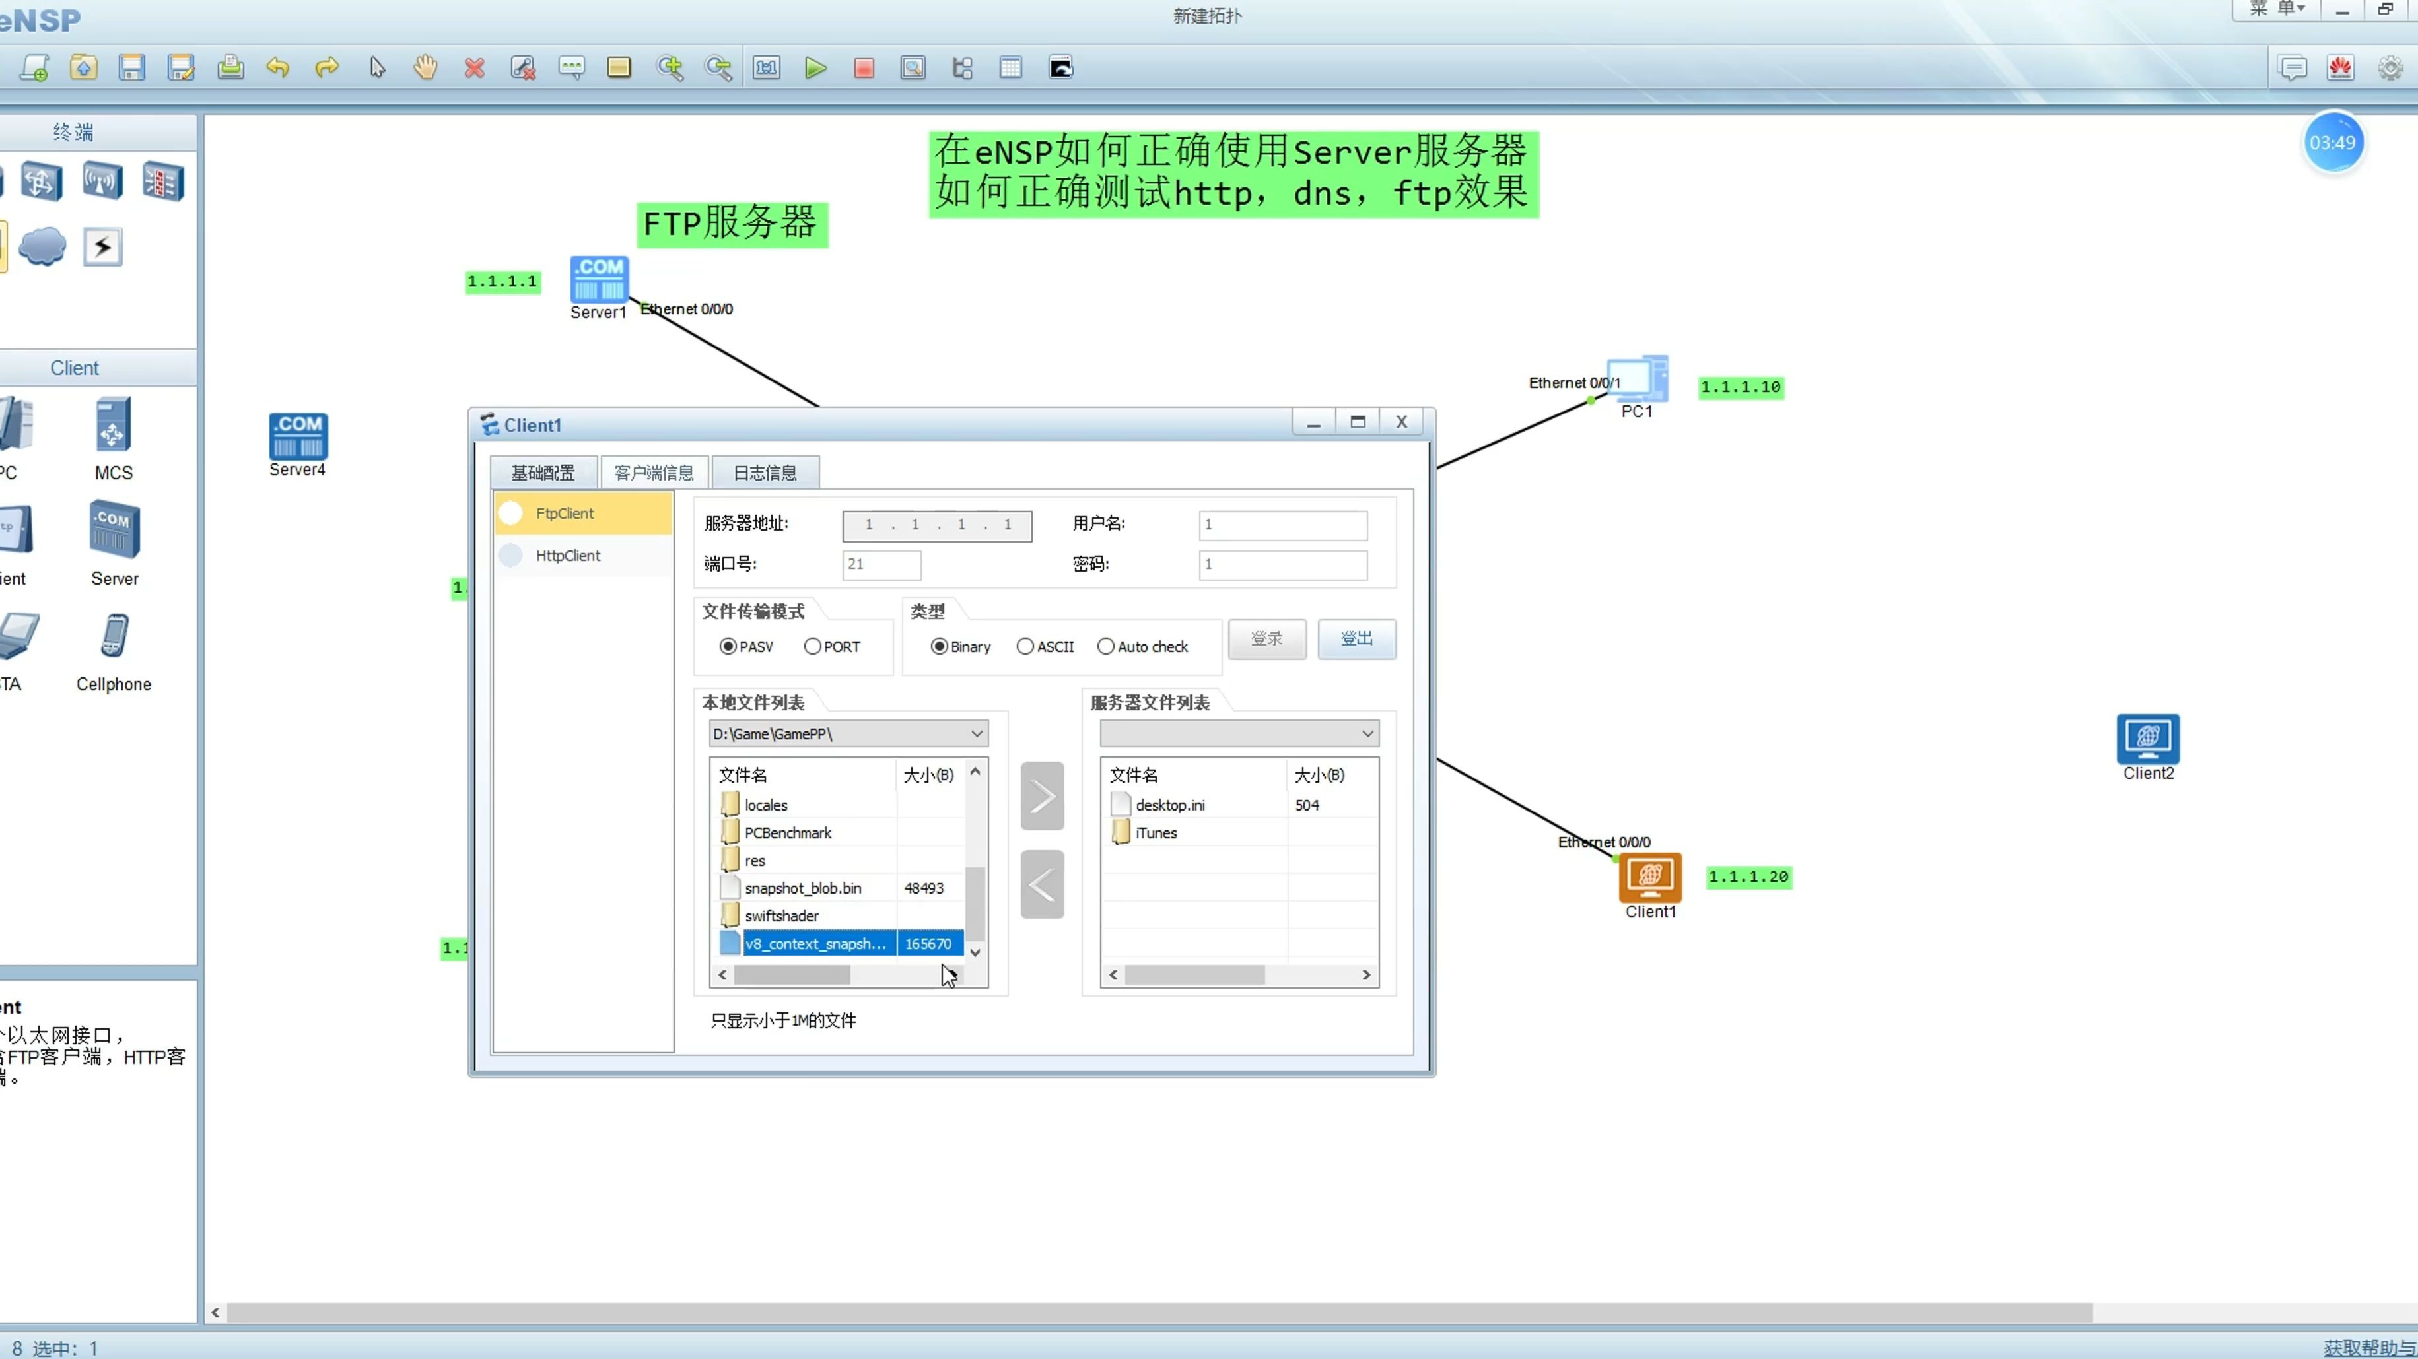Save the topology with floppy disk icon
Image resolution: width=2418 pixels, height=1359 pixels.
pyautogui.click(x=131, y=67)
